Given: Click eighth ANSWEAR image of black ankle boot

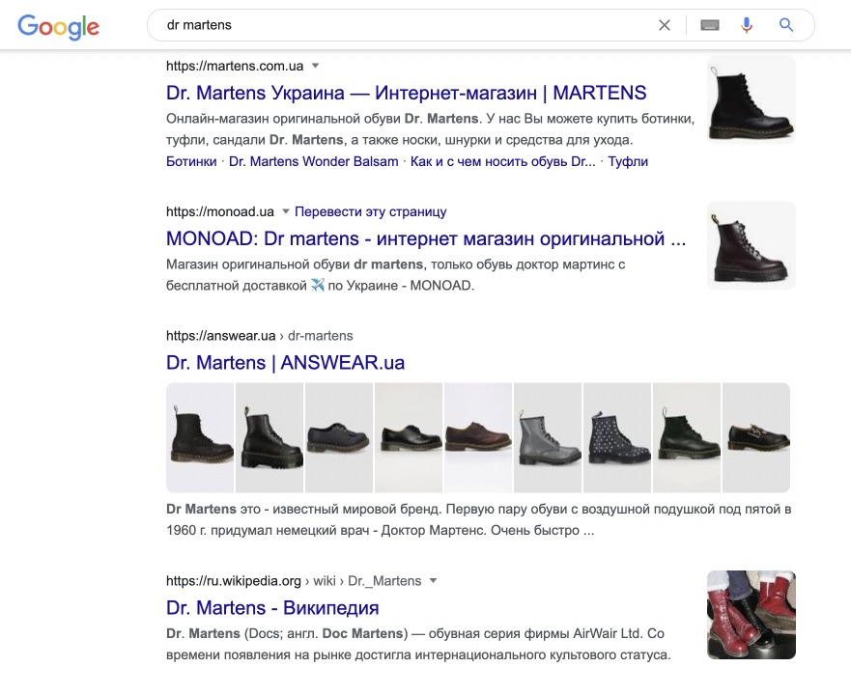Looking at the screenshot, I should (687, 438).
